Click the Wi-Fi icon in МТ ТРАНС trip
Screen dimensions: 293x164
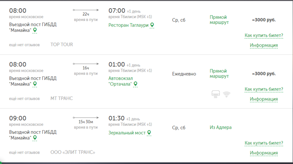(x=227, y=94)
